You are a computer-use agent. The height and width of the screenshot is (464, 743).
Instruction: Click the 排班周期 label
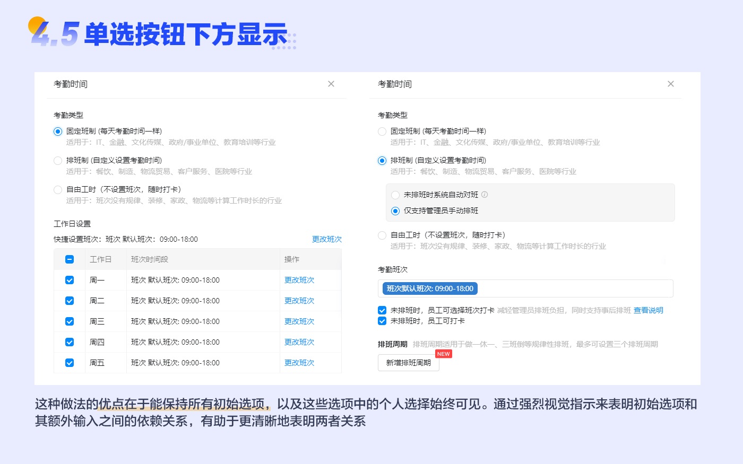pyautogui.click(x=393, y=344)
